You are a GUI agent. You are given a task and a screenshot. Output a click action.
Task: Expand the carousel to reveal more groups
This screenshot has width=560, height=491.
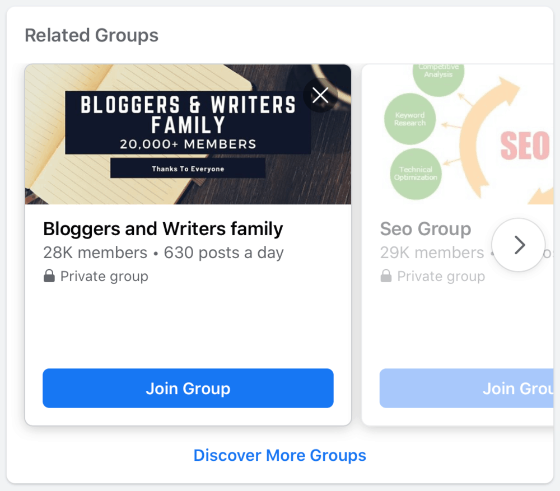(x=518, y=245)
